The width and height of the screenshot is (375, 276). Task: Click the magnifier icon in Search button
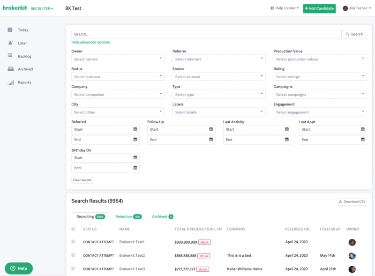point(347,34)
